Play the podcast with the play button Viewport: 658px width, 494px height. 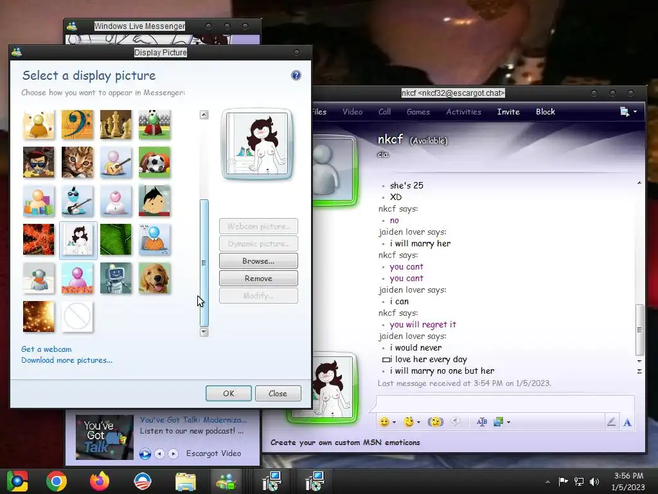[145, 453]
